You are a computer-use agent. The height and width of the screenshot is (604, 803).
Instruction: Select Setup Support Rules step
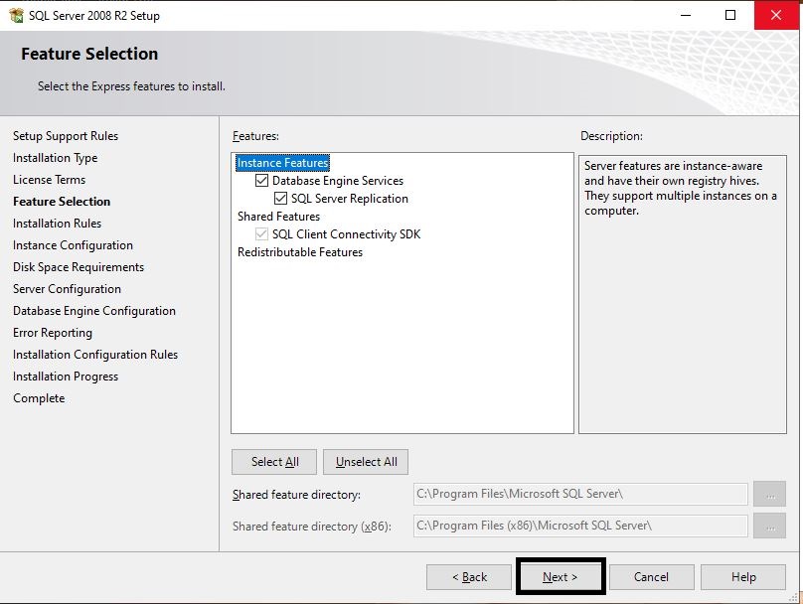(66, 136)
